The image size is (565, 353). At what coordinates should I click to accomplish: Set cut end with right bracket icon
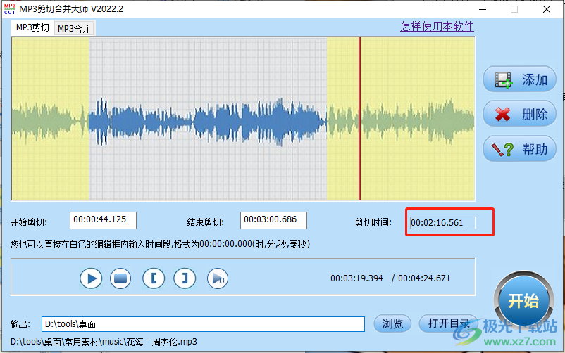(185, 278)
